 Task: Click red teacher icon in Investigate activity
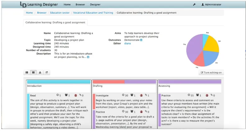[x=141, y=95]
